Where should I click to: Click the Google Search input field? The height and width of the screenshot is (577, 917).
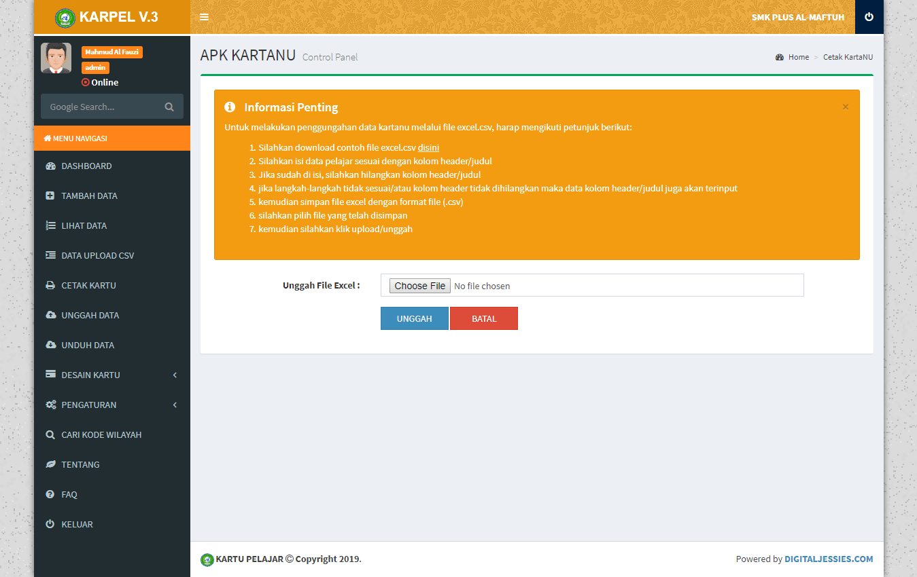click(102, 107)
